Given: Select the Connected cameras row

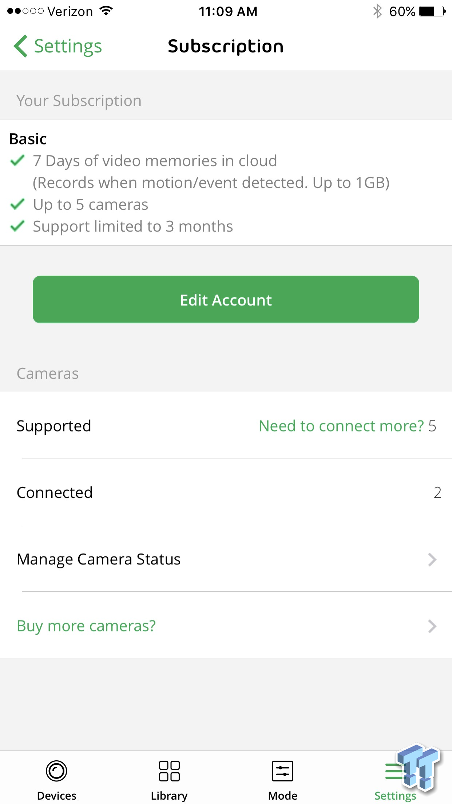Looking at the screenshot, I should (226, 492).
